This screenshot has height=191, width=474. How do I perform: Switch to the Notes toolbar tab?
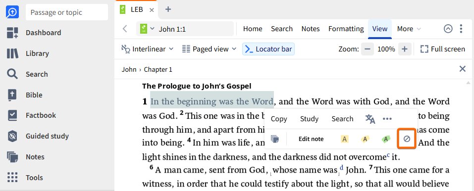tap(311, 29)
